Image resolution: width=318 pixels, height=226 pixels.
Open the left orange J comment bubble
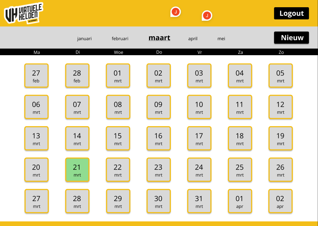pos(176,12)
